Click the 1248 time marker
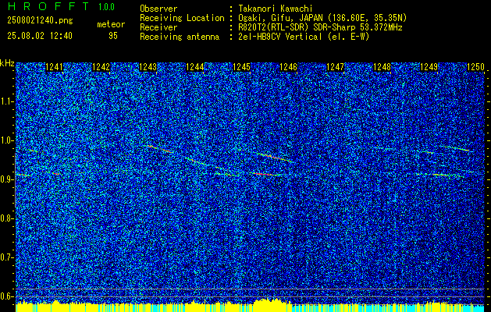Image resolution: width=491 pixels, height=312 pixels. coord(382,67)
